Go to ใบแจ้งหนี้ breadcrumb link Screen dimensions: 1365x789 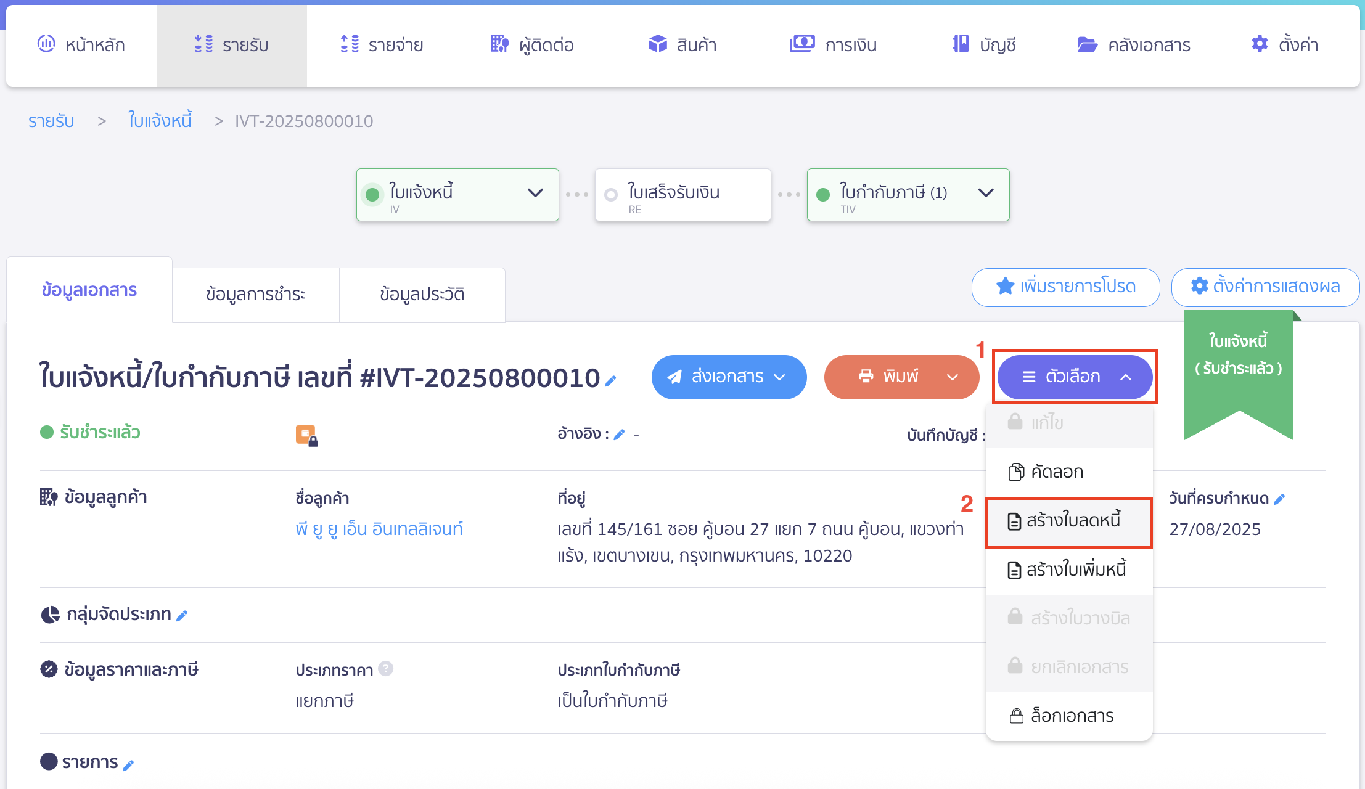coord(160,121)
